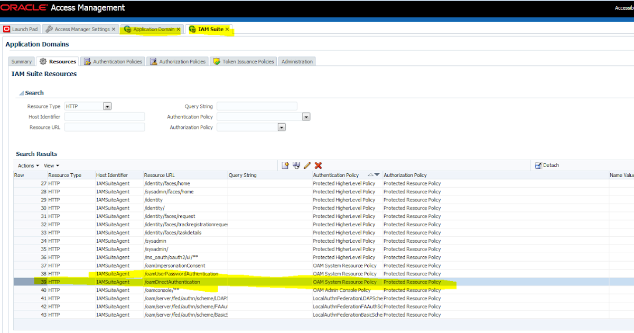This screenshot has width=634, height=333.
Task: Click the Resource URL input field
Action: (x=105, y=127)
